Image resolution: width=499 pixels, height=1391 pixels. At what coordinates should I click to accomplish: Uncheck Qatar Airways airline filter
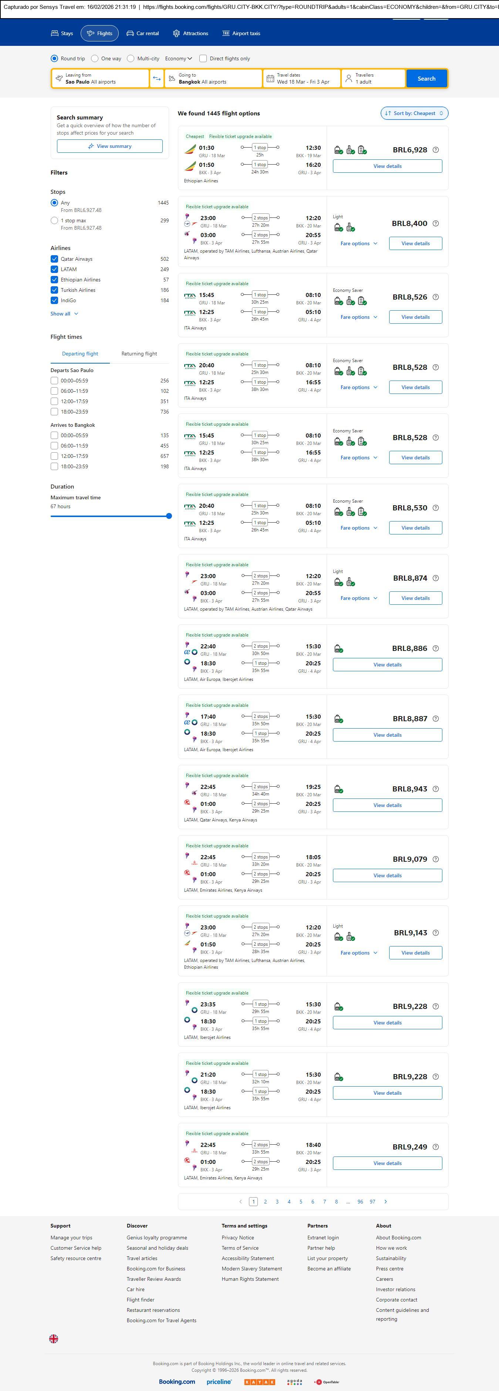[x=54, y=259]
